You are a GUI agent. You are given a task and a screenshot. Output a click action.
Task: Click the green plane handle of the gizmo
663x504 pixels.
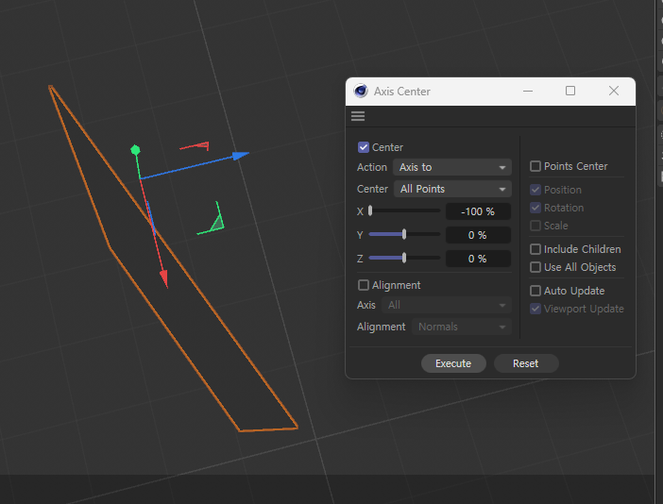[212, 220]
